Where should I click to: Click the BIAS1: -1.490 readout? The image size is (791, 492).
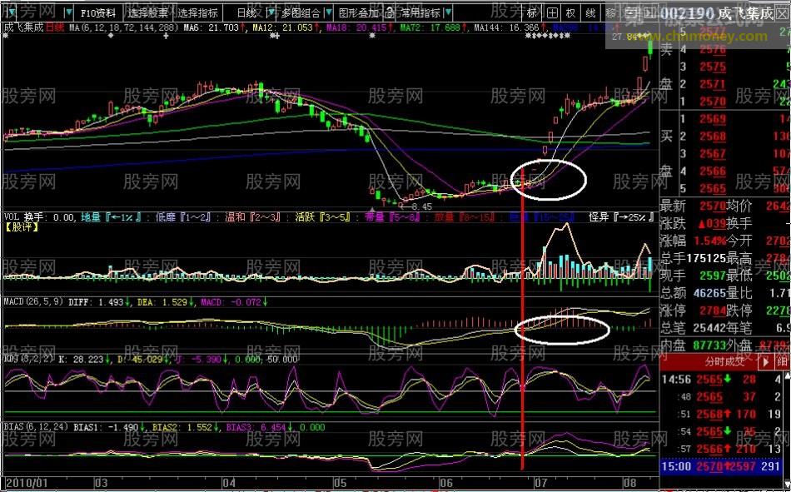(106, 427)
